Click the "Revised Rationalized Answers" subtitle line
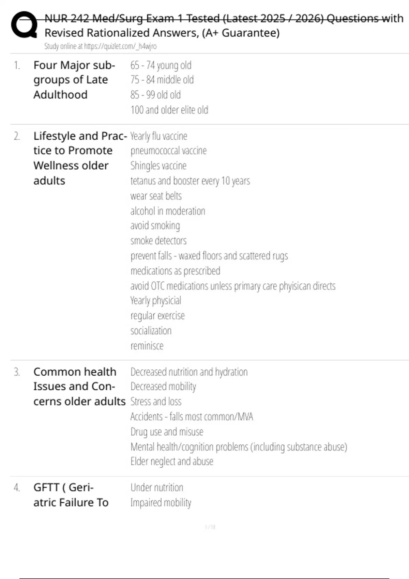Screen dimensions: 409x579 [x=162, y=33]
